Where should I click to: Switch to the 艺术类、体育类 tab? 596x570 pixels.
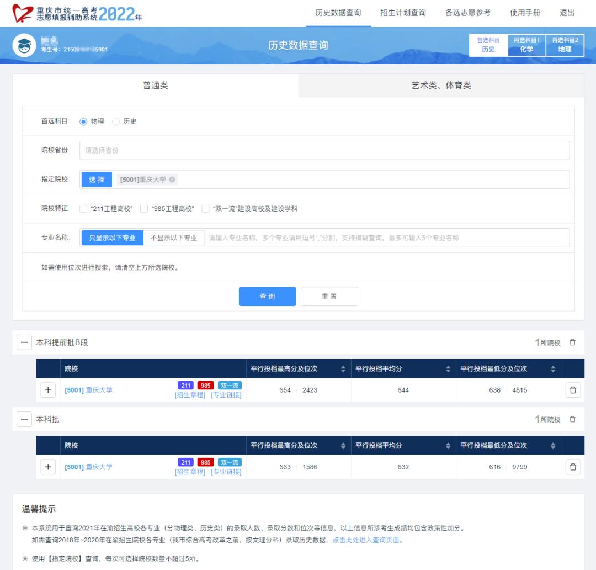441,85
